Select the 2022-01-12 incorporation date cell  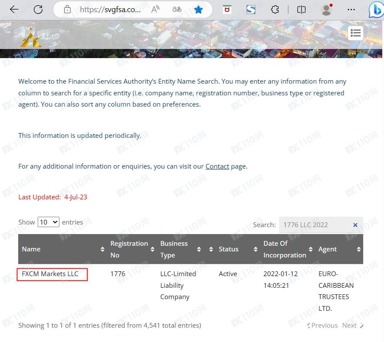point(280,280)
